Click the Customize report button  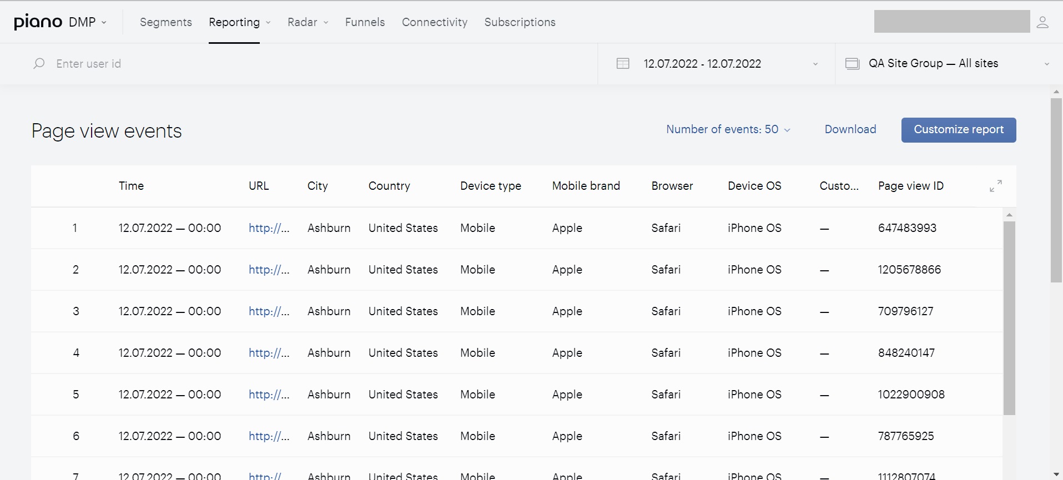pos(959,130)
